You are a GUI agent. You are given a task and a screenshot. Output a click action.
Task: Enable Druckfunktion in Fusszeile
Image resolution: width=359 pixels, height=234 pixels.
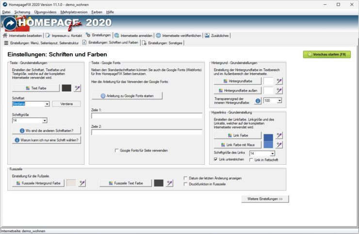pos(185,184)
